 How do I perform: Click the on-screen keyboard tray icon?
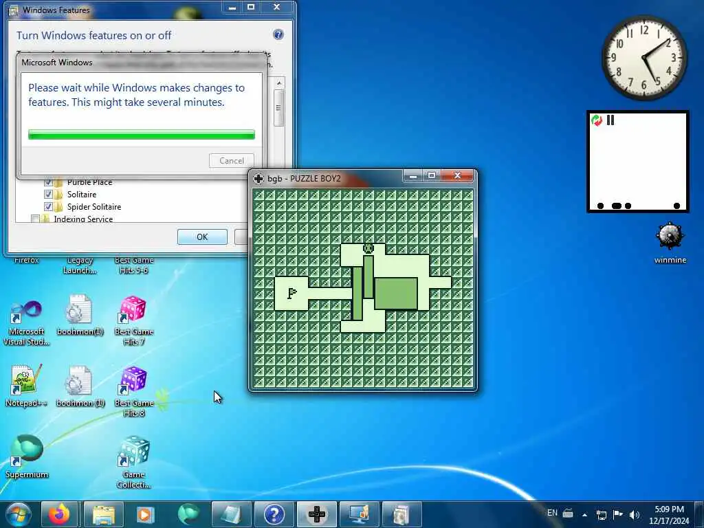pyautogui.click(x=568, y=513)
